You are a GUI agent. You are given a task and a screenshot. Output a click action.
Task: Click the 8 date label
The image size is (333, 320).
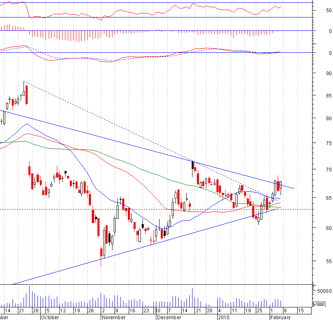coord(285,311)
